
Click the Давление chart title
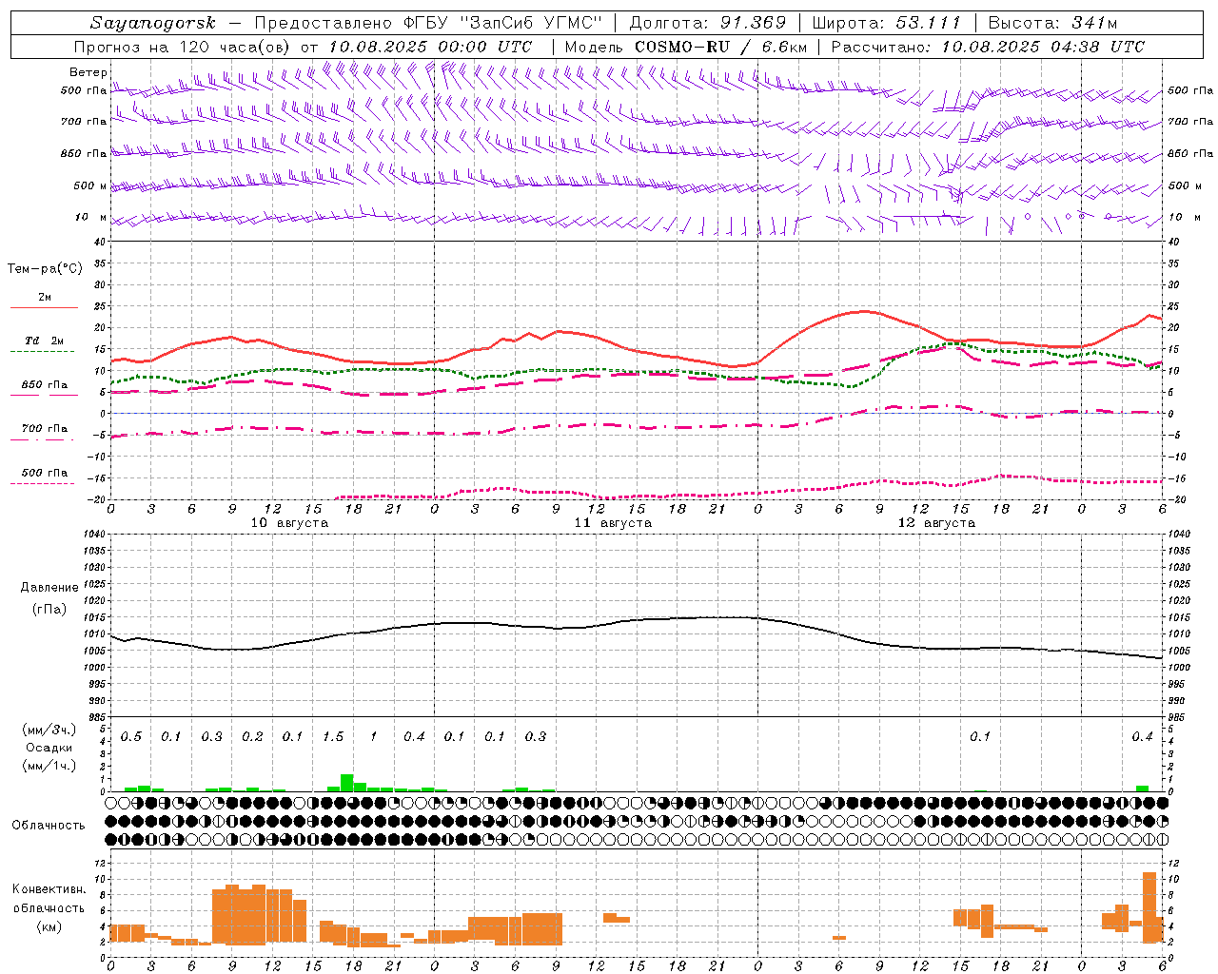(x=49, y=588)
